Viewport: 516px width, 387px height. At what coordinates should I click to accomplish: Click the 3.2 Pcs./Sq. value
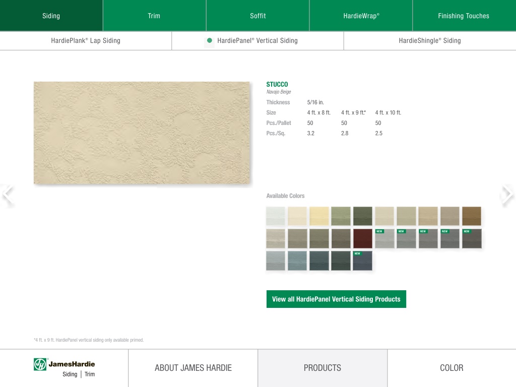[x=310, y=133]
